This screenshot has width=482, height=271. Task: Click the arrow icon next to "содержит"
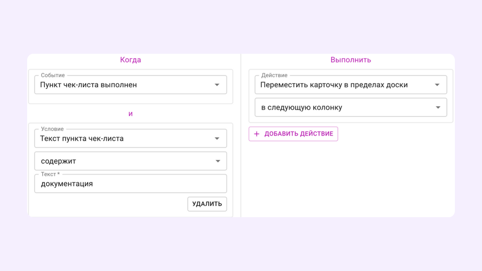pos(217,161)
